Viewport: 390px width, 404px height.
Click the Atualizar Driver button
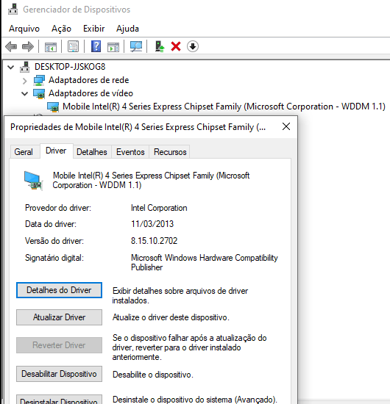click(x=59, y=317)
